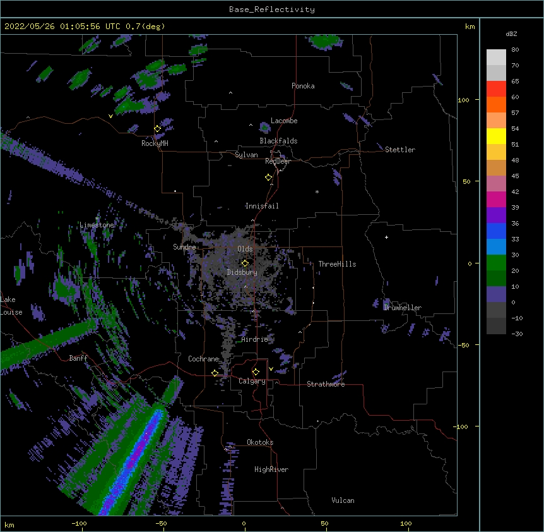Click the Calgary city label
Viewport: 544px width, 532px height.
pyautogui.click(x=252, y=381)
